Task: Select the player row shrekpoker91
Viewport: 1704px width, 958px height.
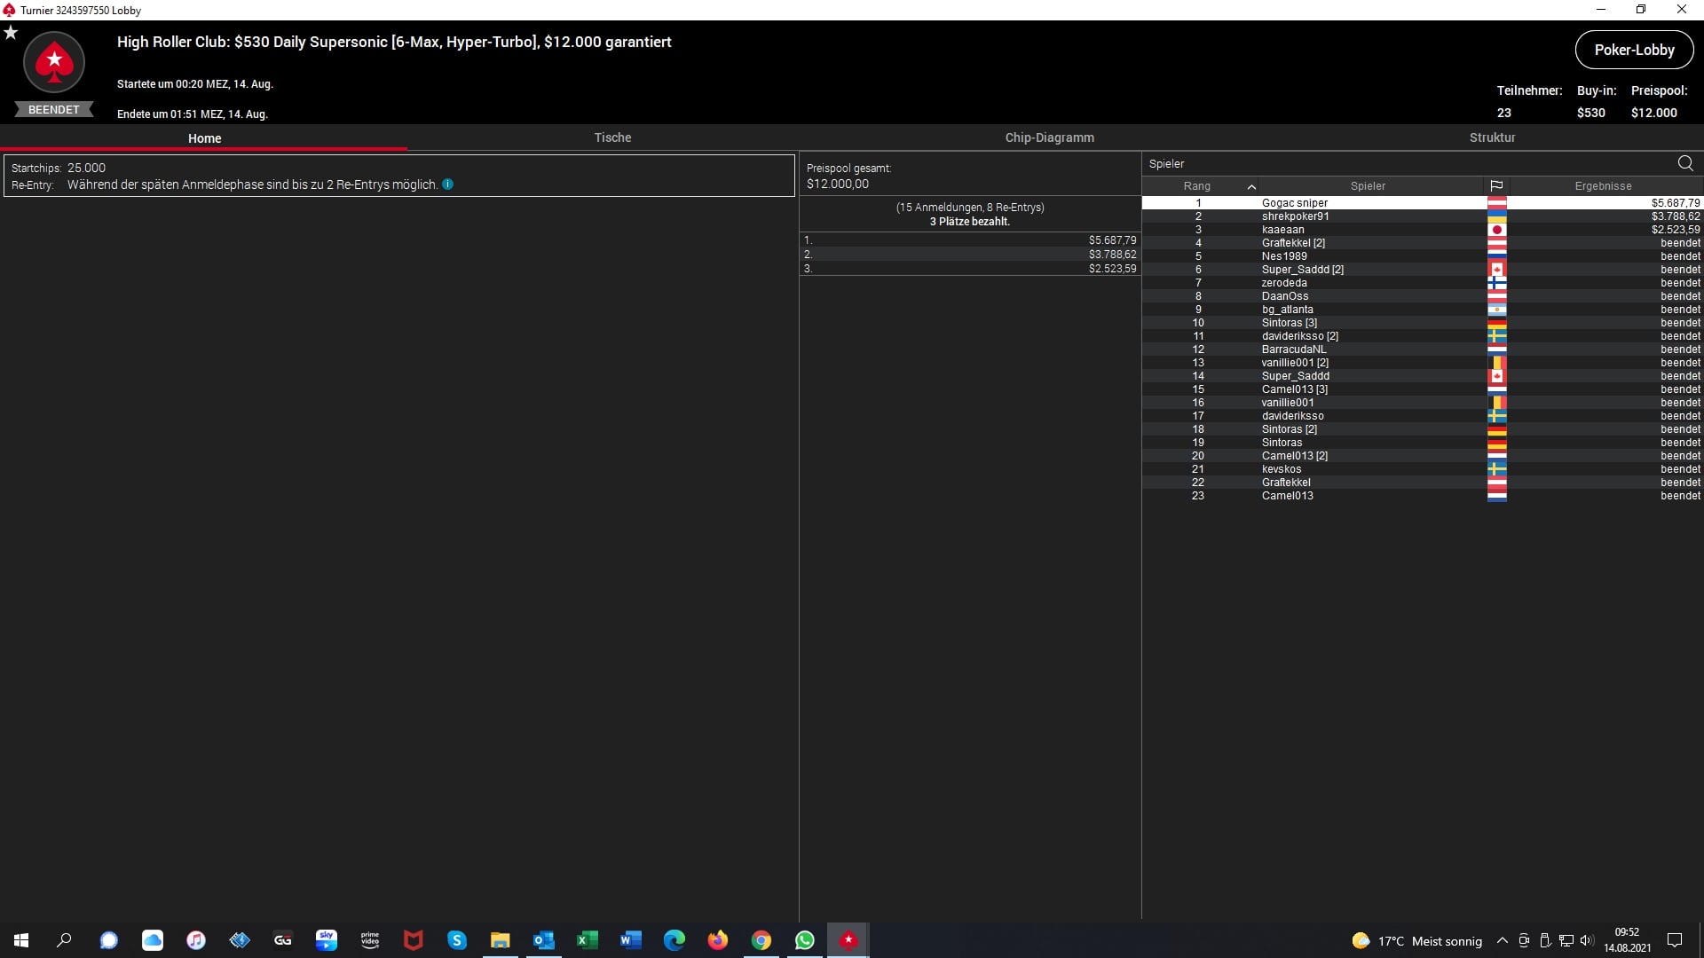Action: click(x=1295, y=216)
